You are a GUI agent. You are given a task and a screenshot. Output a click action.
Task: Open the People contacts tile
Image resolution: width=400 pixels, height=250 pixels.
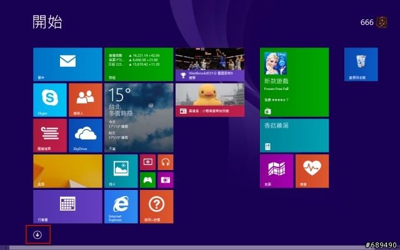[x=86, y=100]
